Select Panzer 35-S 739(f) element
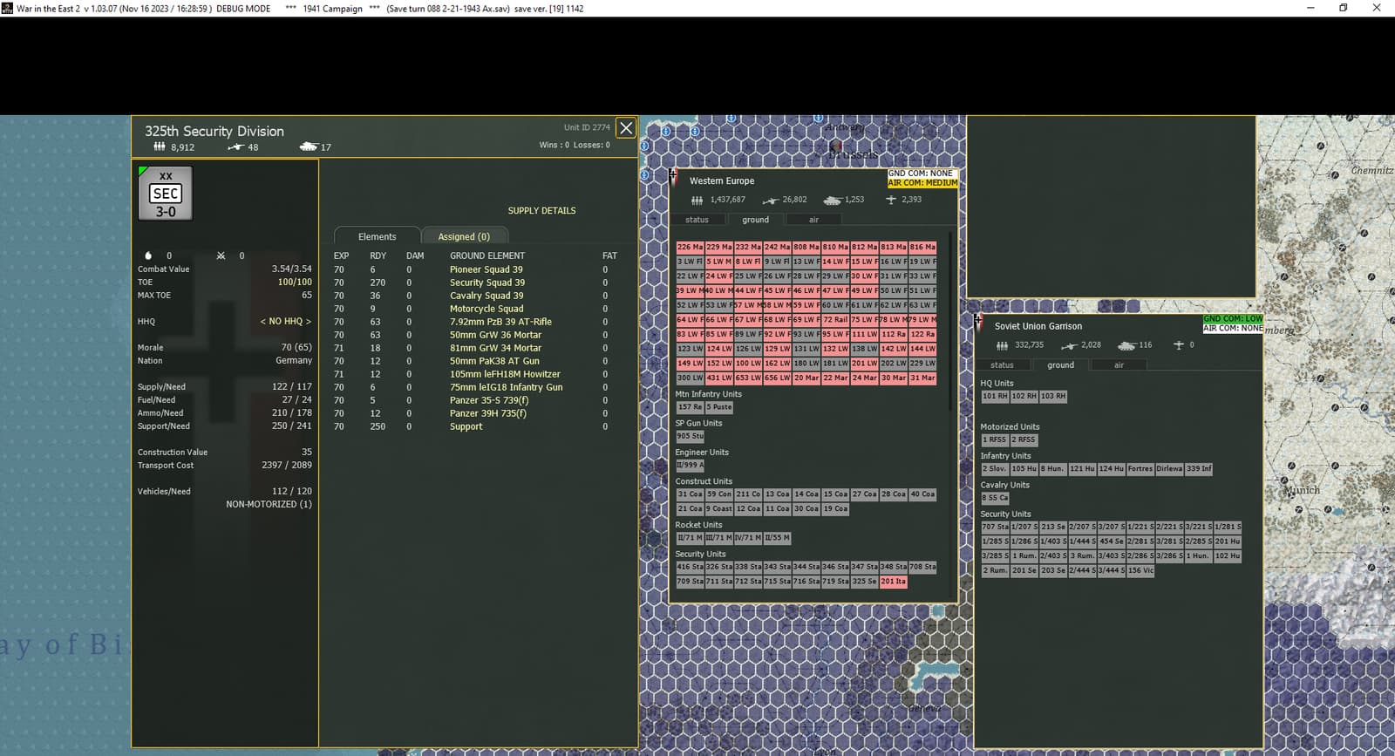 (489, 400)
